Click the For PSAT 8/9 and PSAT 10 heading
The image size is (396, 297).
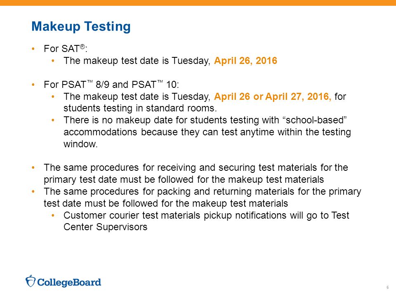111,84
